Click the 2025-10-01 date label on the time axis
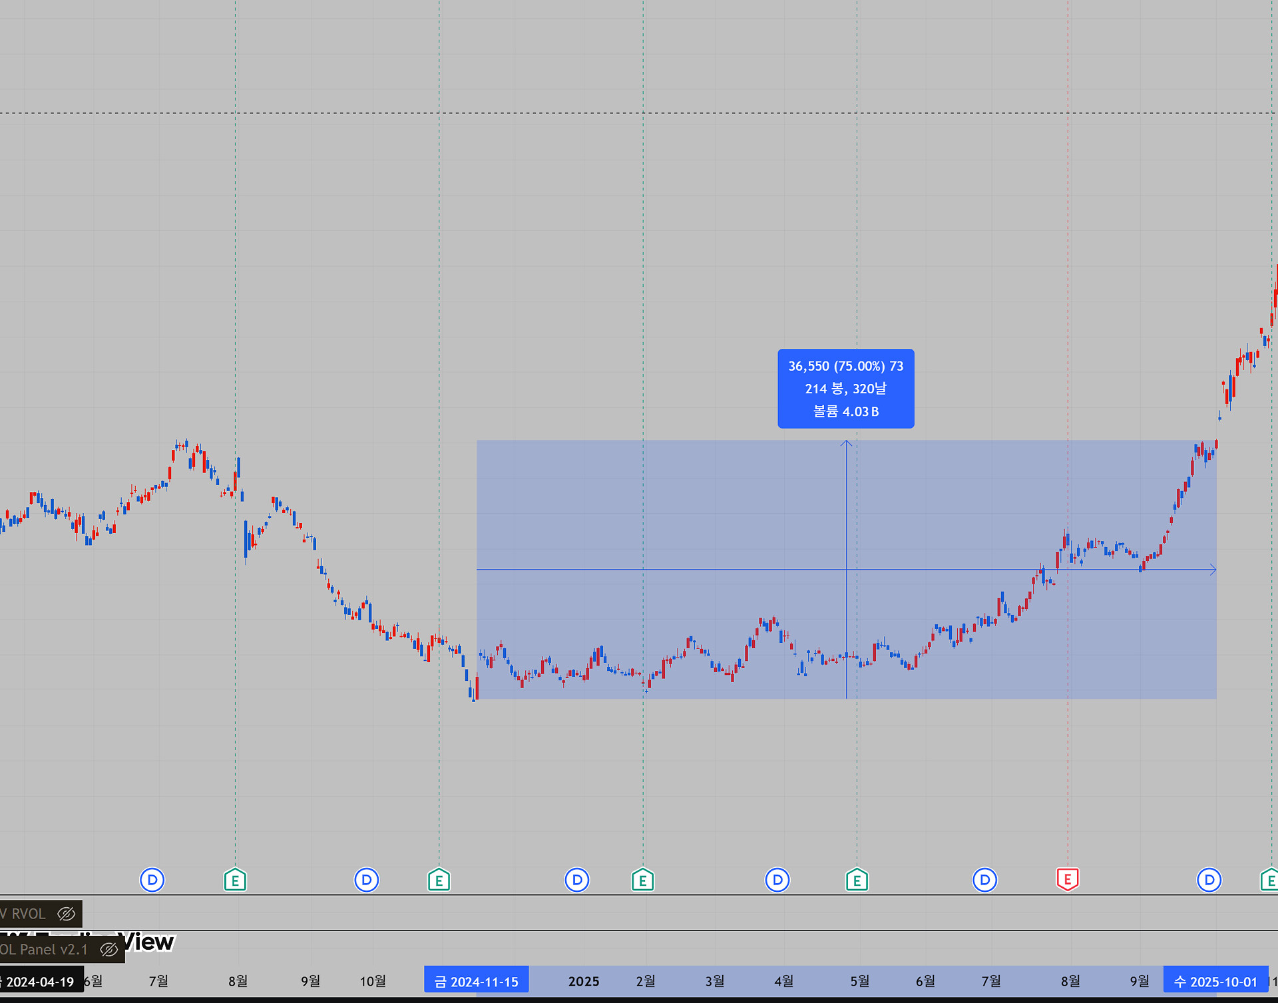Screen dimensions: 1278x1003 (1215, 981)
